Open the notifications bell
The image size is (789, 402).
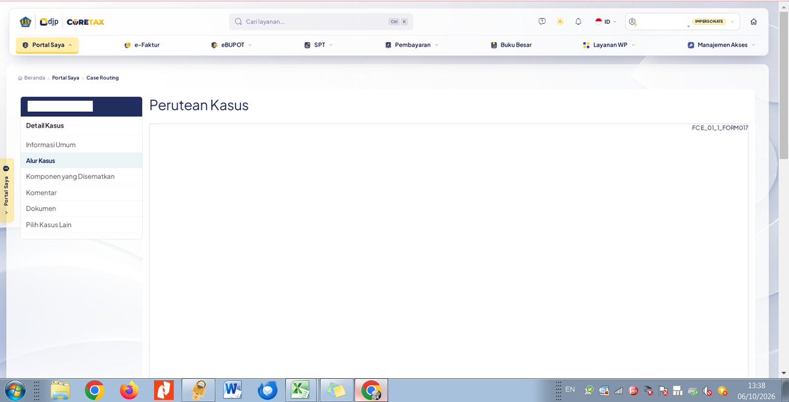coord(578,22)
